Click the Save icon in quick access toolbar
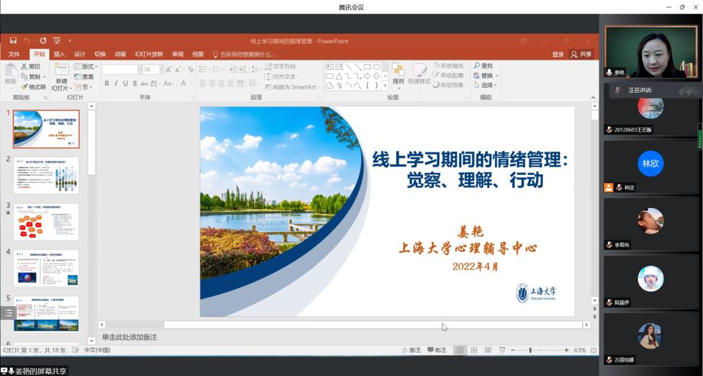 point(12,40)
